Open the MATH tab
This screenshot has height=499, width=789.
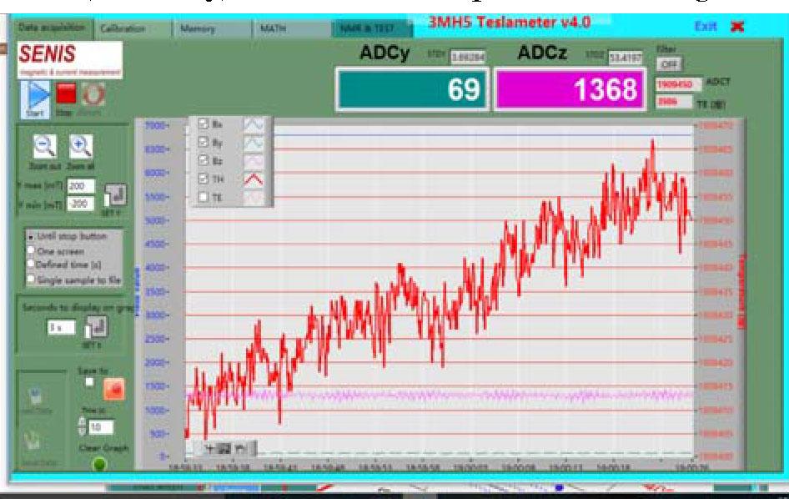274,28
